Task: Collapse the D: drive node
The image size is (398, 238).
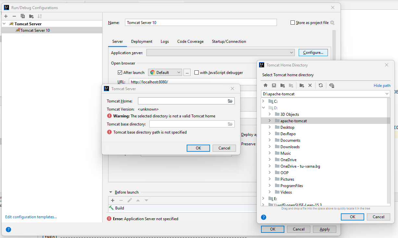Action: coord(264,108)
